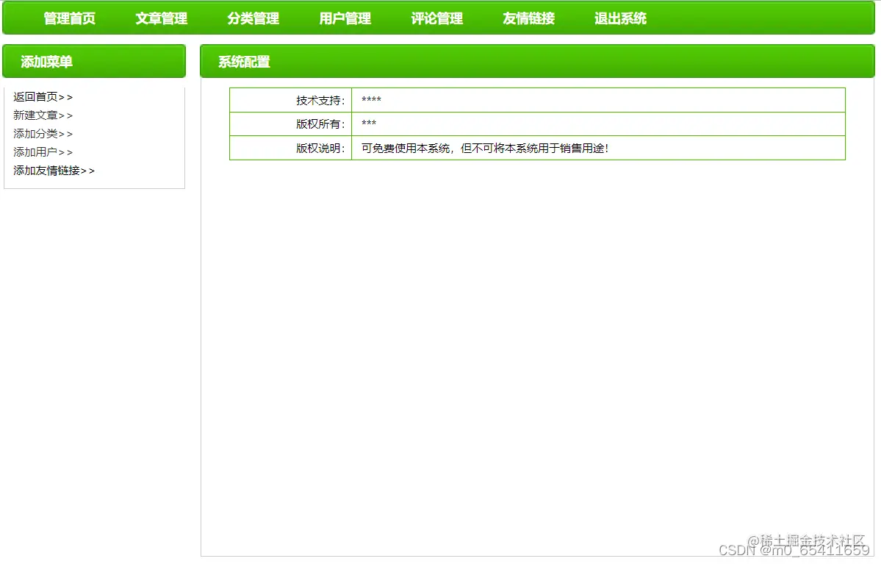Open 添加友情链接>> link
Image resolution: width=881 pixels, height=564 pixels.
point(54,171)
